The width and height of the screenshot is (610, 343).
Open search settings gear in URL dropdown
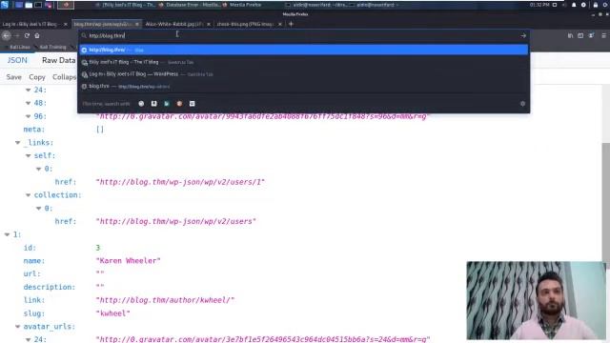(522, 104)
